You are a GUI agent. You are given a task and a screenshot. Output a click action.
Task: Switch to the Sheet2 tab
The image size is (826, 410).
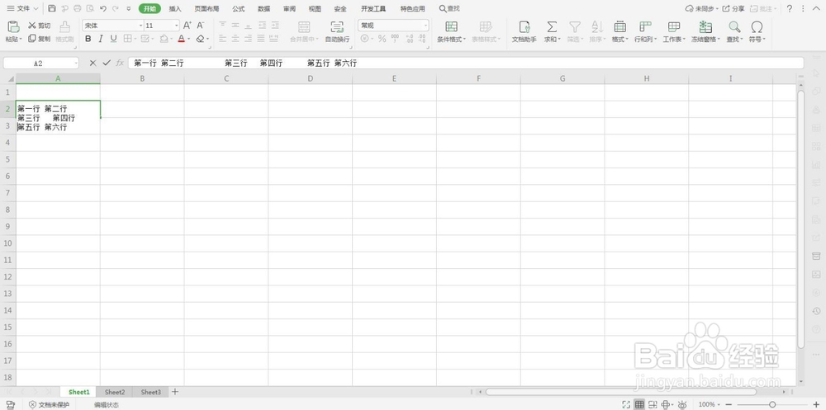(115, 392)
